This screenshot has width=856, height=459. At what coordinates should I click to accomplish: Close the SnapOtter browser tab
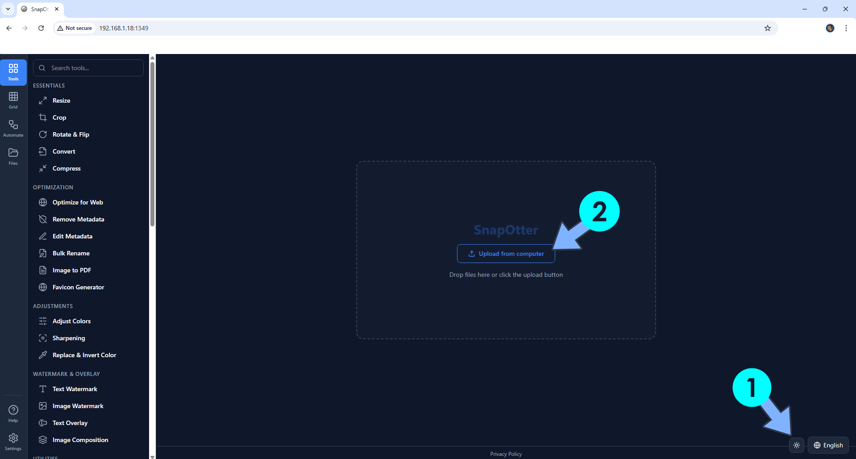[57, 9]
